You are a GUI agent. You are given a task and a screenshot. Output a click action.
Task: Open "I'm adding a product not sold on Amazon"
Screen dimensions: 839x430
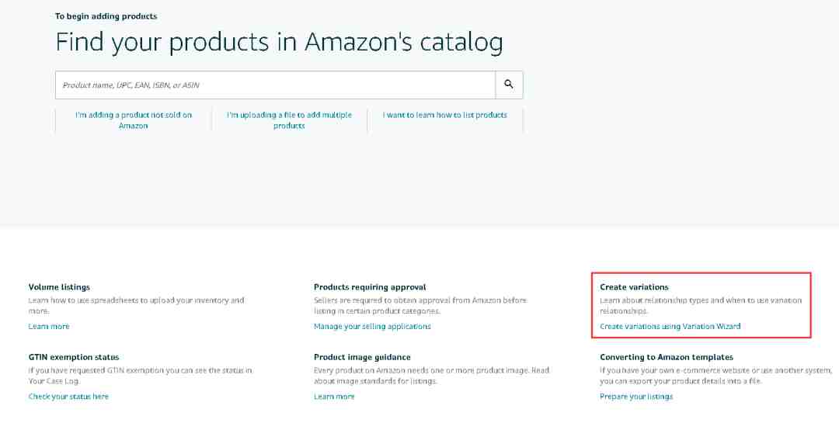pyautogui.click(x=134, y=120)
